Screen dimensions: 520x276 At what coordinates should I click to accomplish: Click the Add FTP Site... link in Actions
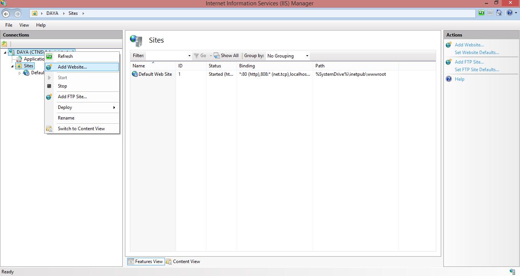(469, 62)
